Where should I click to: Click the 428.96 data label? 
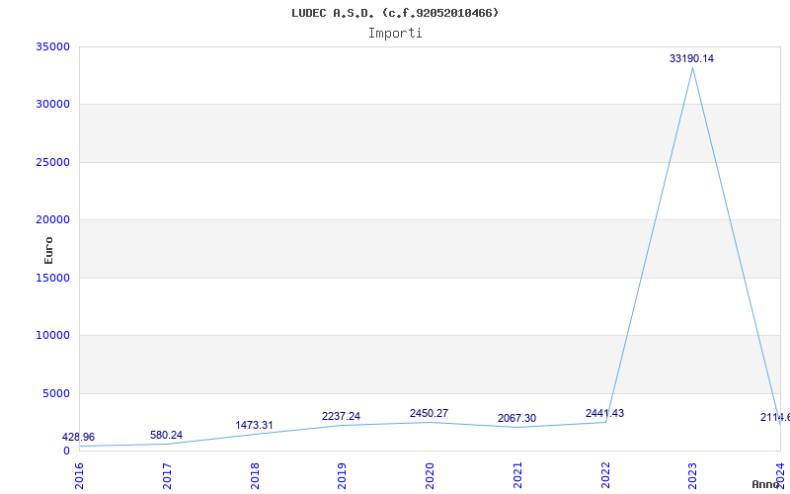[78, 437]
